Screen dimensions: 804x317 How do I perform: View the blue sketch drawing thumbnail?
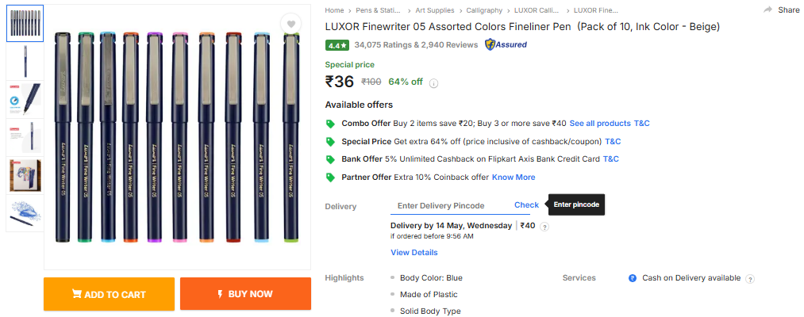tap(25, 213)
